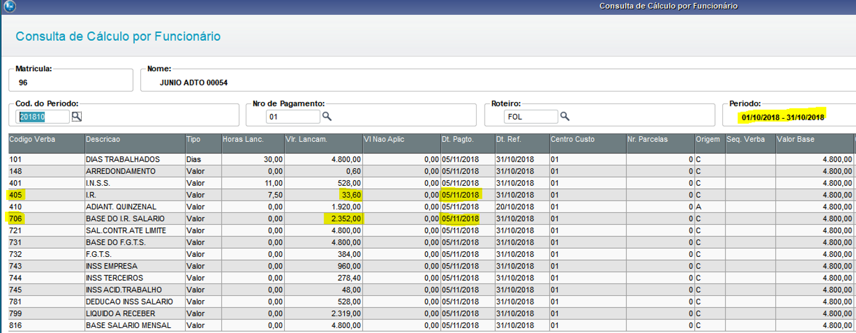The image size is (856, 333).
Task: Select the ARREDONDAMENTO row
Action: click(x=432, y=171)
